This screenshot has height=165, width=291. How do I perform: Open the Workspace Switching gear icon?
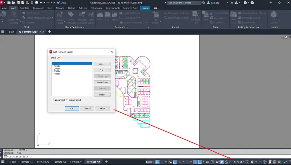pyautogui.click(x=252, y=162)
